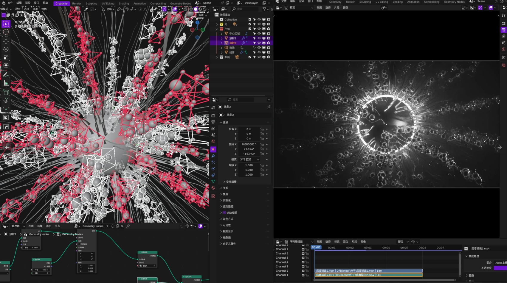
Task: Hide 中心区域 in viewport via eye icon
Action: pos(259,34)
